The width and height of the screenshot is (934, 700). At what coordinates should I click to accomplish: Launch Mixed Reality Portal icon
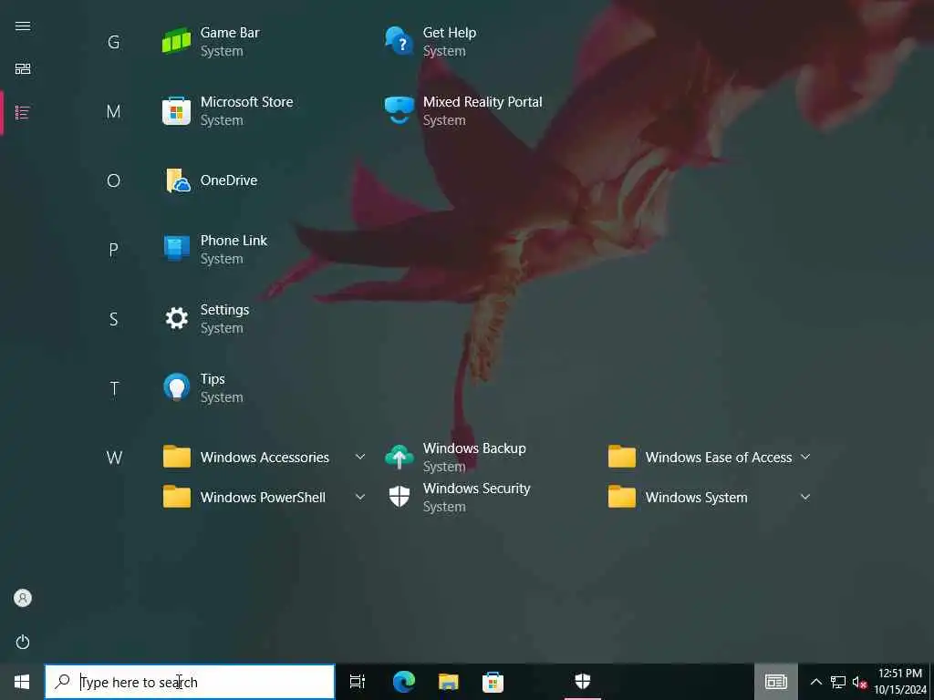click(400, 111)
